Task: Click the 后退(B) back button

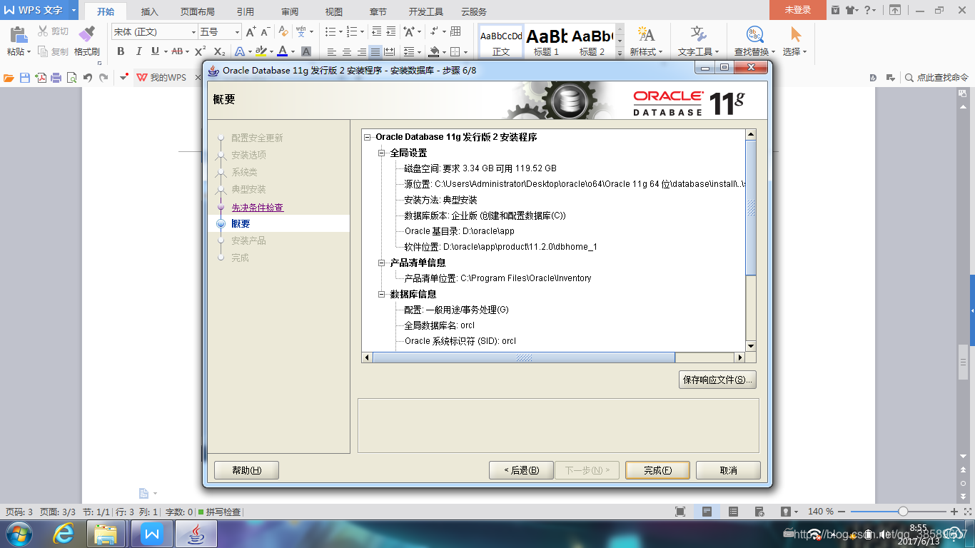Action: (x=521, y=470)
